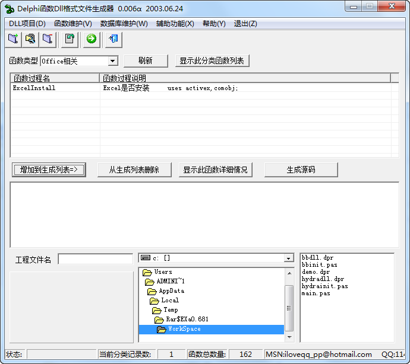This screenshot has width=410, height=364.
Task: Open the 函数维护(V) menu
Action: 72,24
